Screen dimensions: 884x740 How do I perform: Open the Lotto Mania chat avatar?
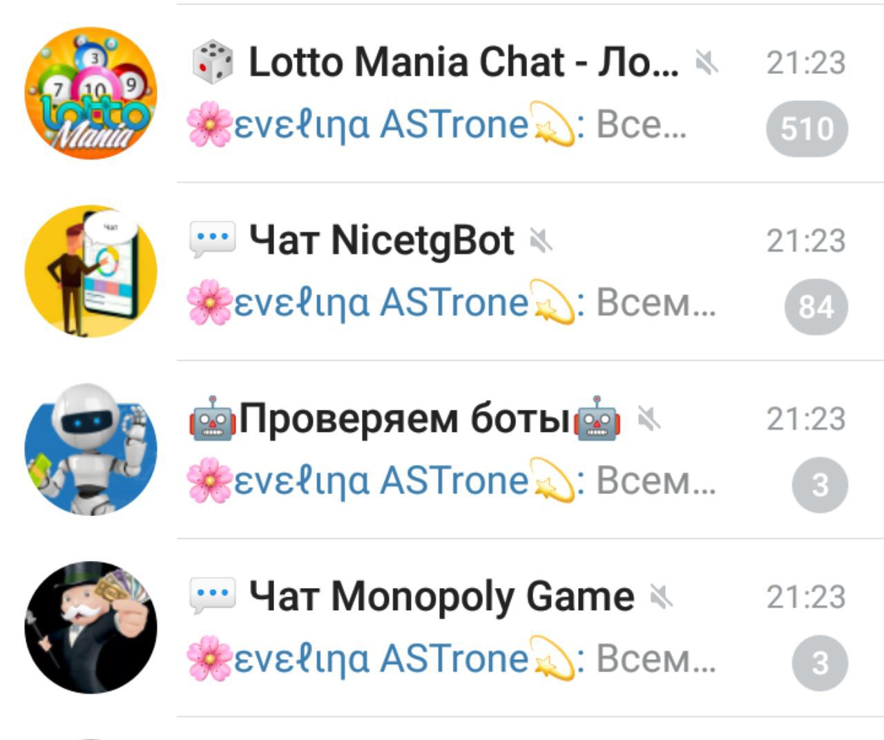[x=90, y=93]
